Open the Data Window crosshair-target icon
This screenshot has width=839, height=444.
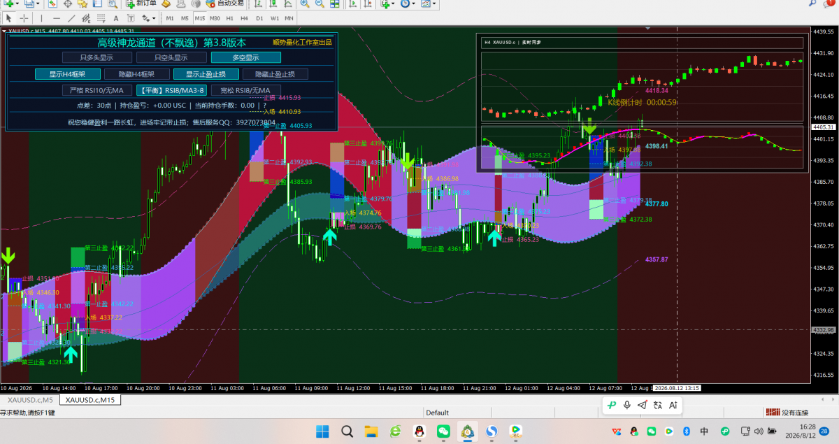[x=68, y=5]
